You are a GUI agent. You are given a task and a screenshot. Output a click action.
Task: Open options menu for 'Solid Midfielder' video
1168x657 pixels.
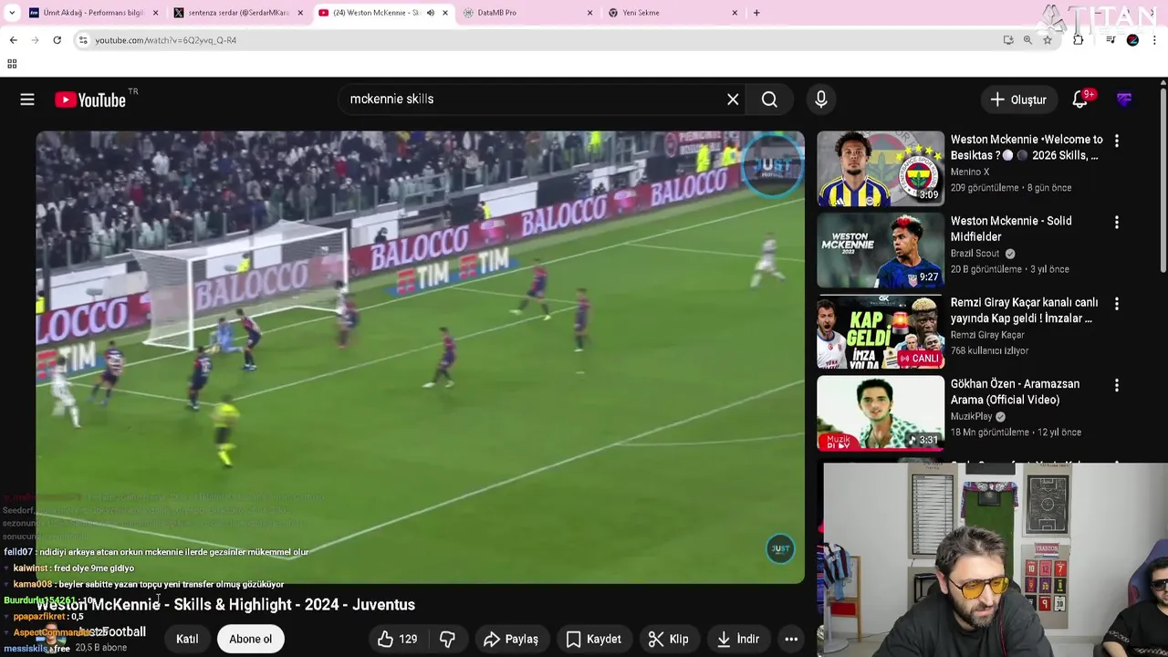point(1117,222)
